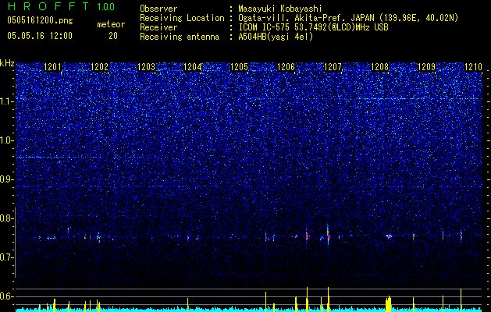The width and height of the screenshot is (491, 312).
Task: Click the kHz axis unit label
Action: click(x=7, y=63)
